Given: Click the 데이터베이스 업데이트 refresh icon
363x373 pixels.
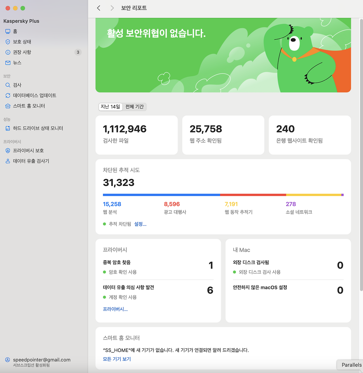Looking at the screenshot, I should click(x=8, y=96).
